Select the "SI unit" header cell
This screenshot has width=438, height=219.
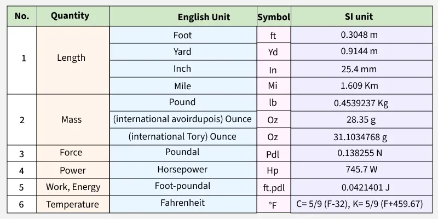click(x=359, y=17)
